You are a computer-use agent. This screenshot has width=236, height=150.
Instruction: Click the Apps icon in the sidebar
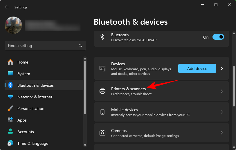pyautogui.click(x=10, y=120)
